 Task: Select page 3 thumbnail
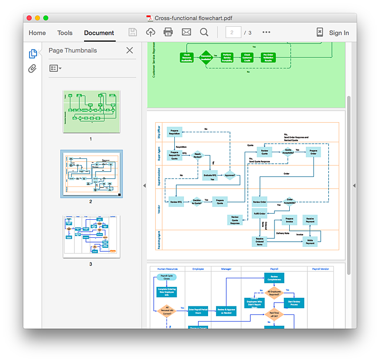coord(91,236)
